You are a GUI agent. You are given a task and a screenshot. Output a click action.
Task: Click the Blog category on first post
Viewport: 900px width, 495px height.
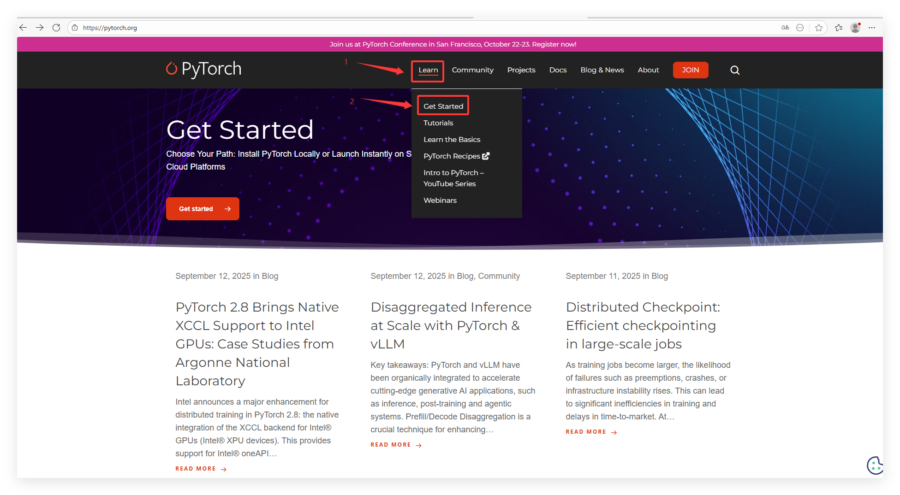tap(270, 276)
